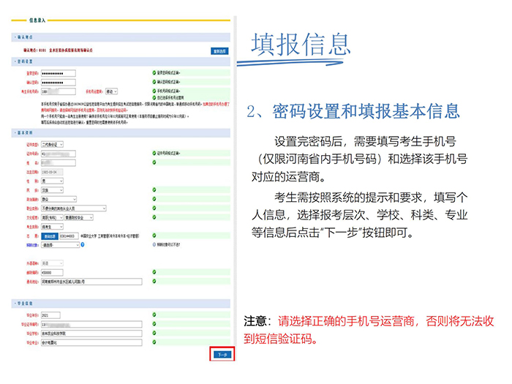
Task: Click the green checkmark in the 毕业年份 row
Action: (x=155, y=315)
